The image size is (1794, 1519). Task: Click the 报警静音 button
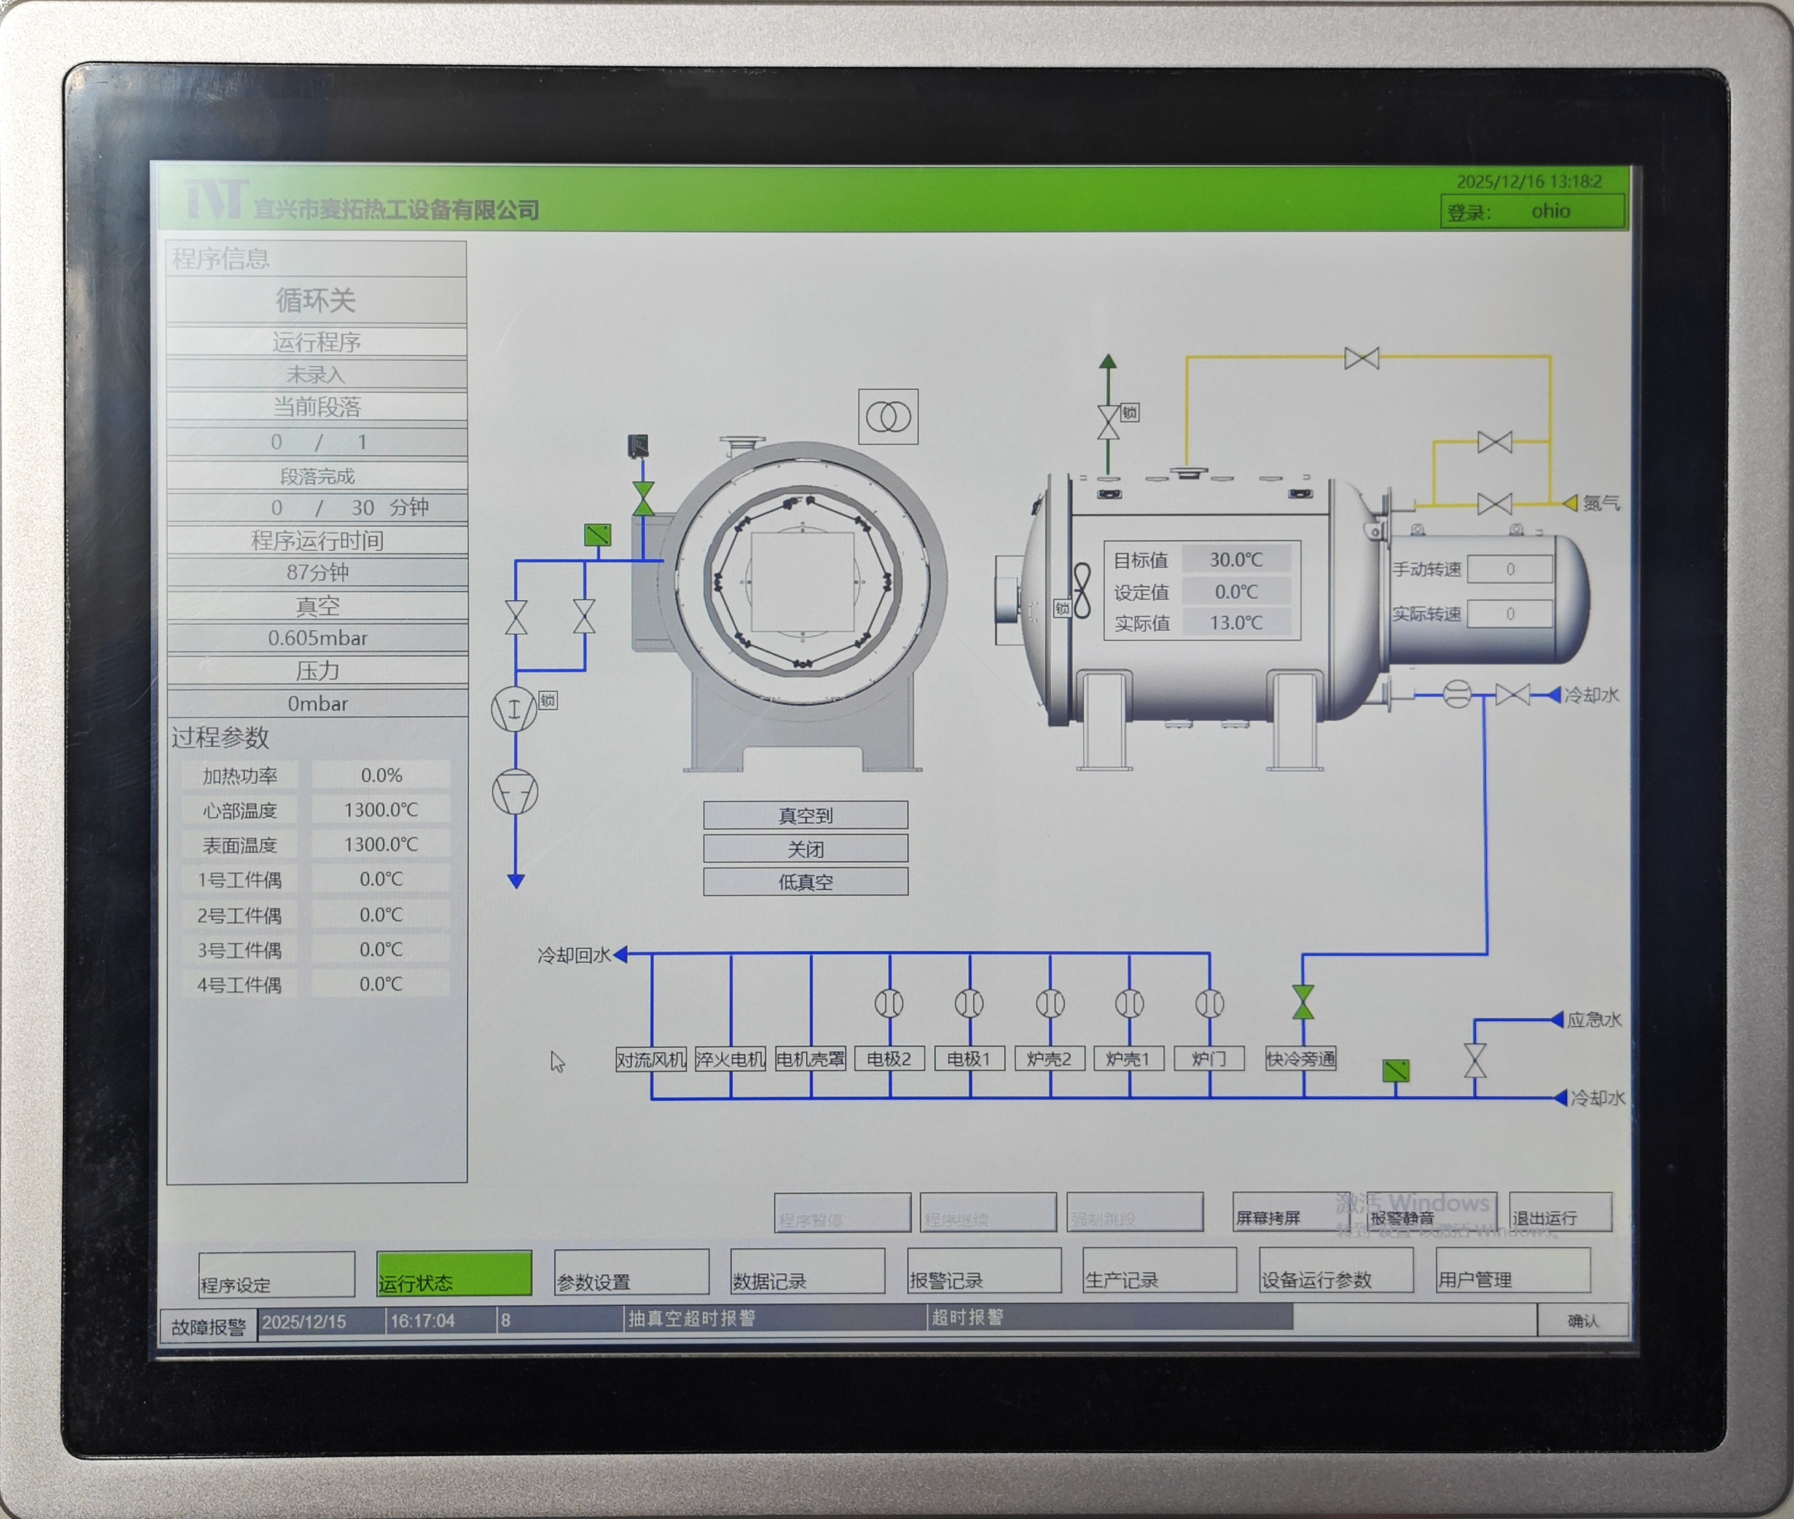1432,1212
